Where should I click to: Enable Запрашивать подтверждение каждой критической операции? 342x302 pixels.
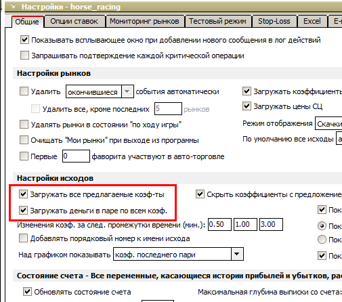[x=24, y=56]
